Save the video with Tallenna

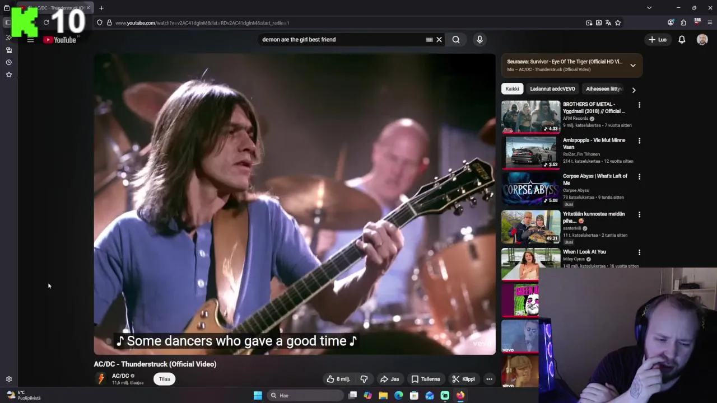click(x=425, y=379)
